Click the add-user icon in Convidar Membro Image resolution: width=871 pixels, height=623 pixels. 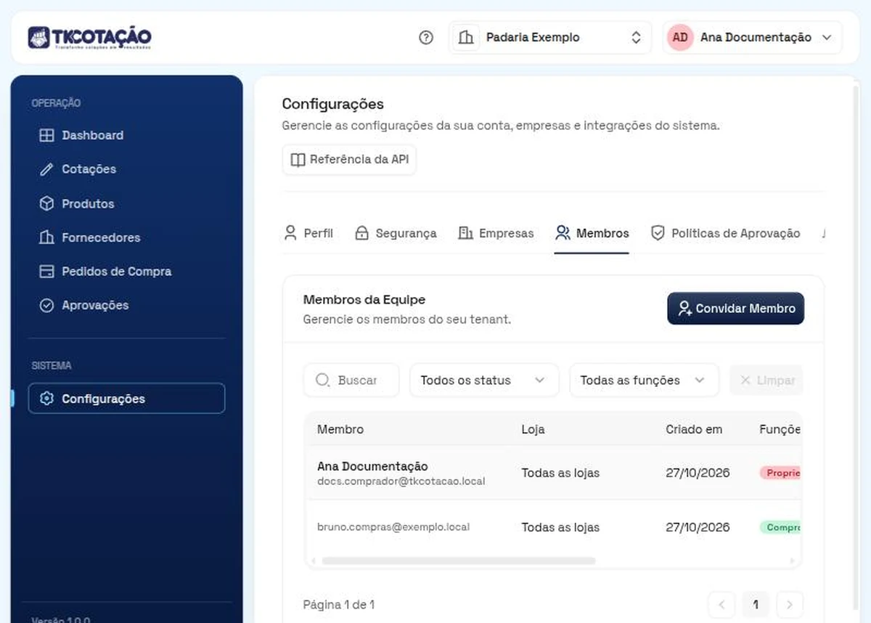684,309
